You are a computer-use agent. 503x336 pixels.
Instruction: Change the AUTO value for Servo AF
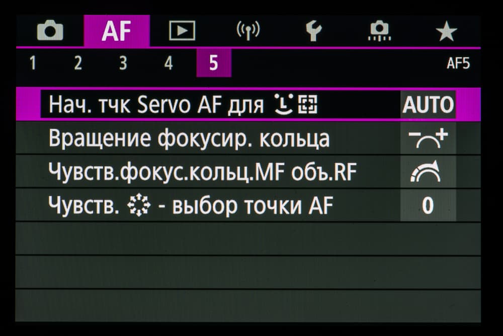coord(428,105)
